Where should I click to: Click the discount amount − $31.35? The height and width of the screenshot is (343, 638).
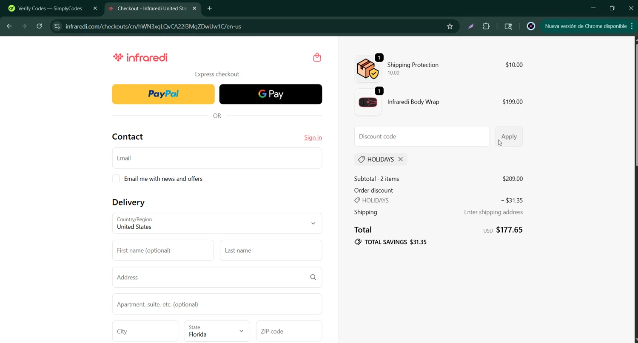pos(512,200)
